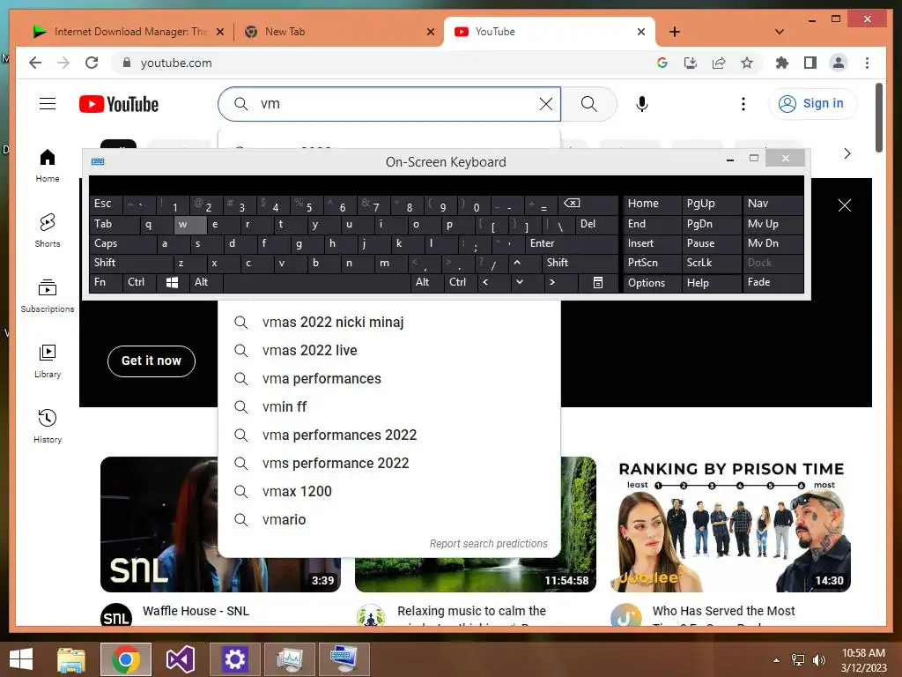Select suggestion "vmax 1200"

pos(389,492)
